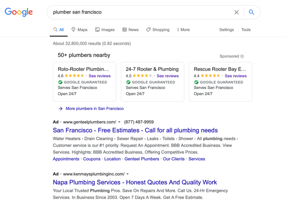Viewport: 286px width, 205px height.
Task: Click star rating on Roto-Rooter card
Action: pos(74,75)
